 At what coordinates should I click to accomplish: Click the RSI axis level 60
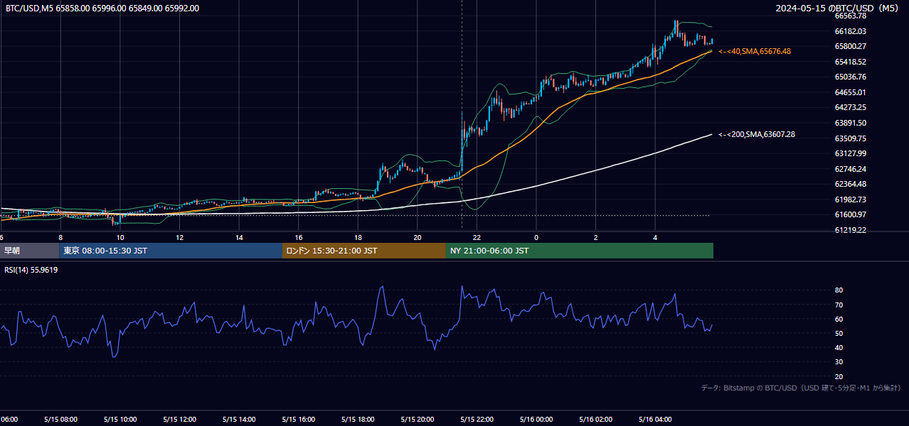click(839, 319)
